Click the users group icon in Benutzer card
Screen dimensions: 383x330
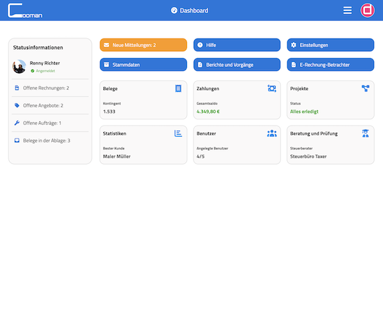[272, 133]
